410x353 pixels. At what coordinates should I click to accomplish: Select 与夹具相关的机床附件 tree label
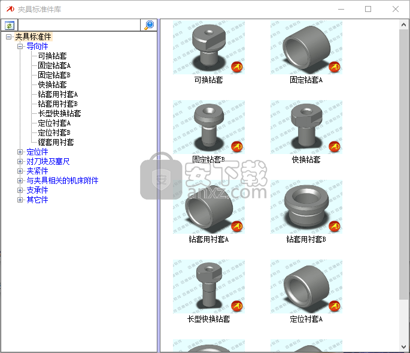tap(62, 180)
